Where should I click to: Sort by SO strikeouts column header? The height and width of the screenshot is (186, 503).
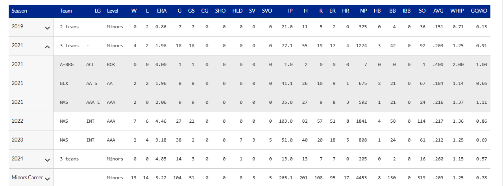[x=422, y=11]
